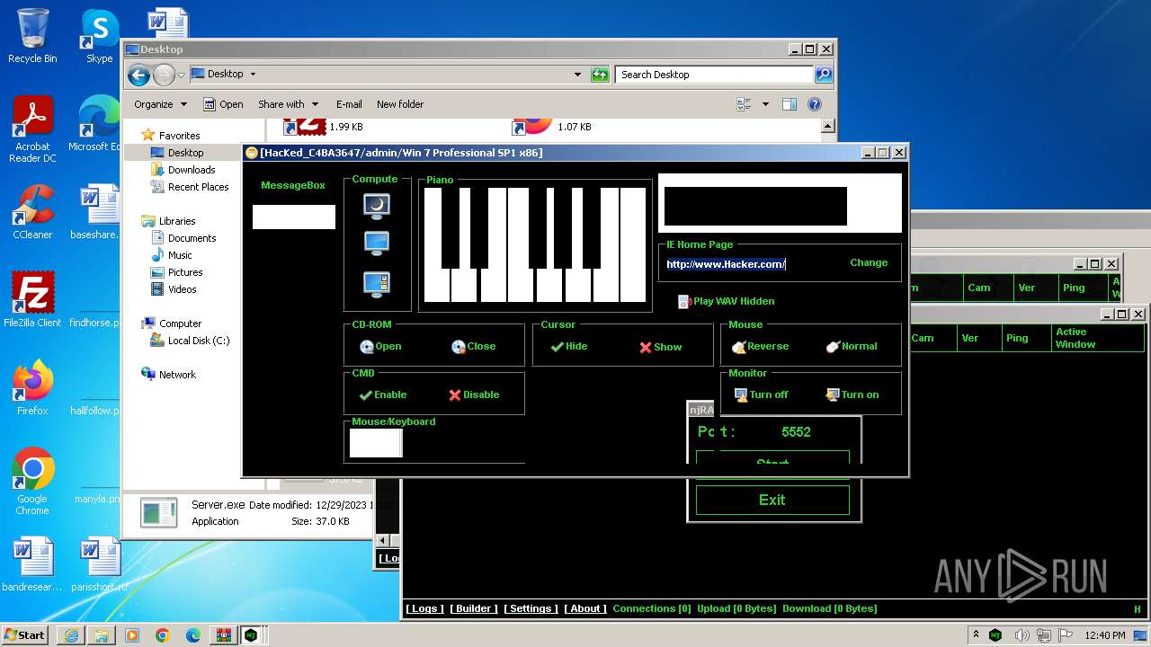The height and width of the screenshot is (647, 1151).
Task: Click the red X Show cursor option
Action: (x=660, y=347)
